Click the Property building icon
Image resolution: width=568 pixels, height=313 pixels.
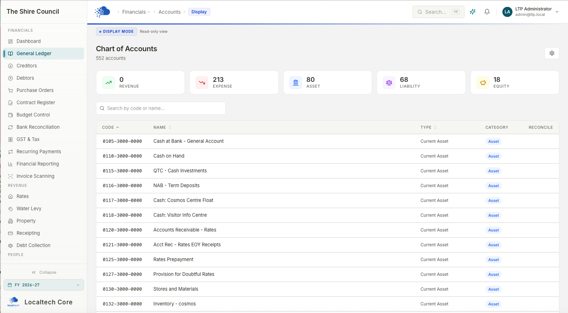[x=10, y=221]
